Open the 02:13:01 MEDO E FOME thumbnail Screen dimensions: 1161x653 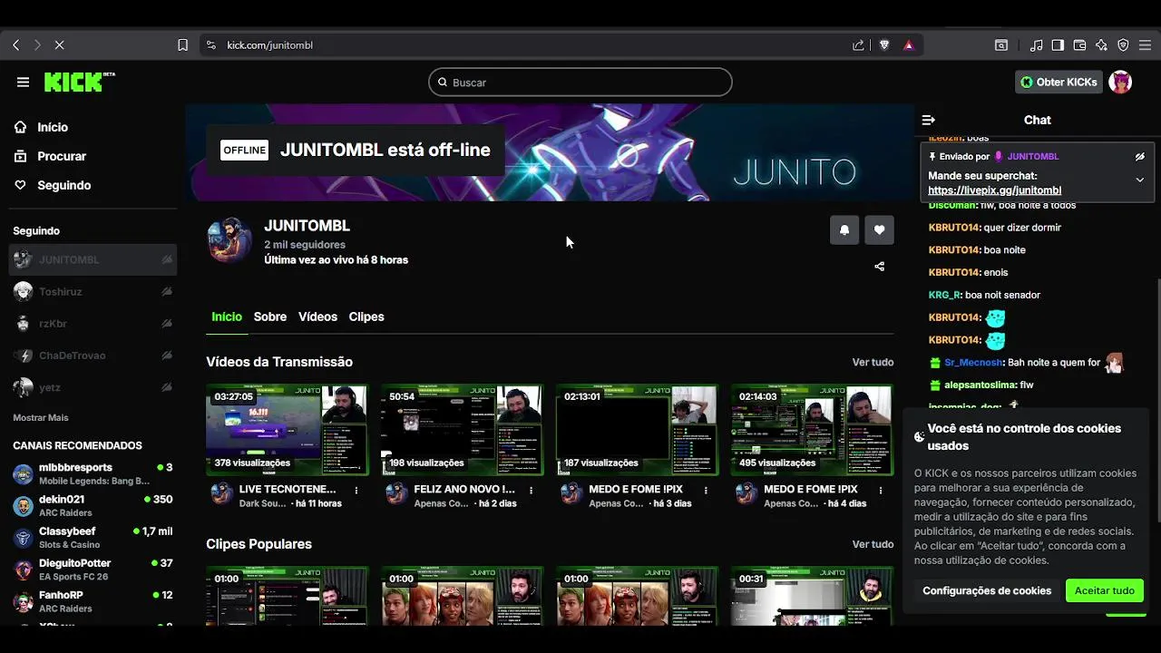pyautogui.click(x=638, y=430)
